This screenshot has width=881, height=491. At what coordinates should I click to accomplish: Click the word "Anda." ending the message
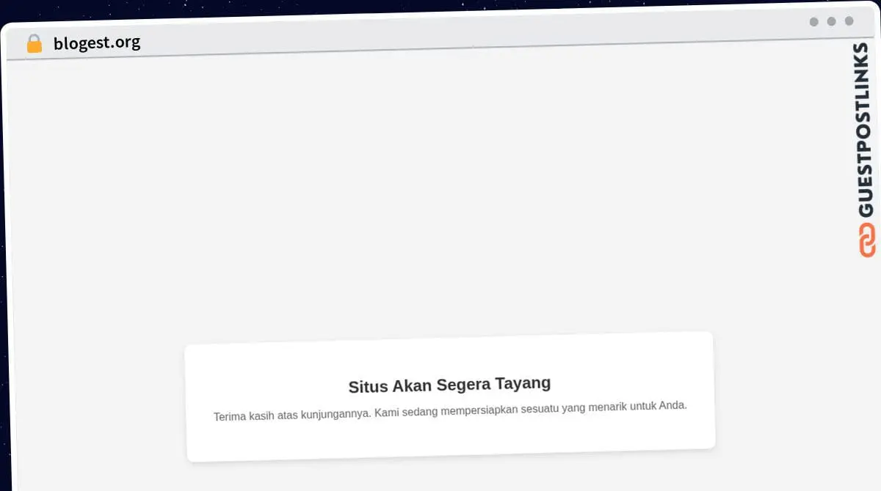673,405
